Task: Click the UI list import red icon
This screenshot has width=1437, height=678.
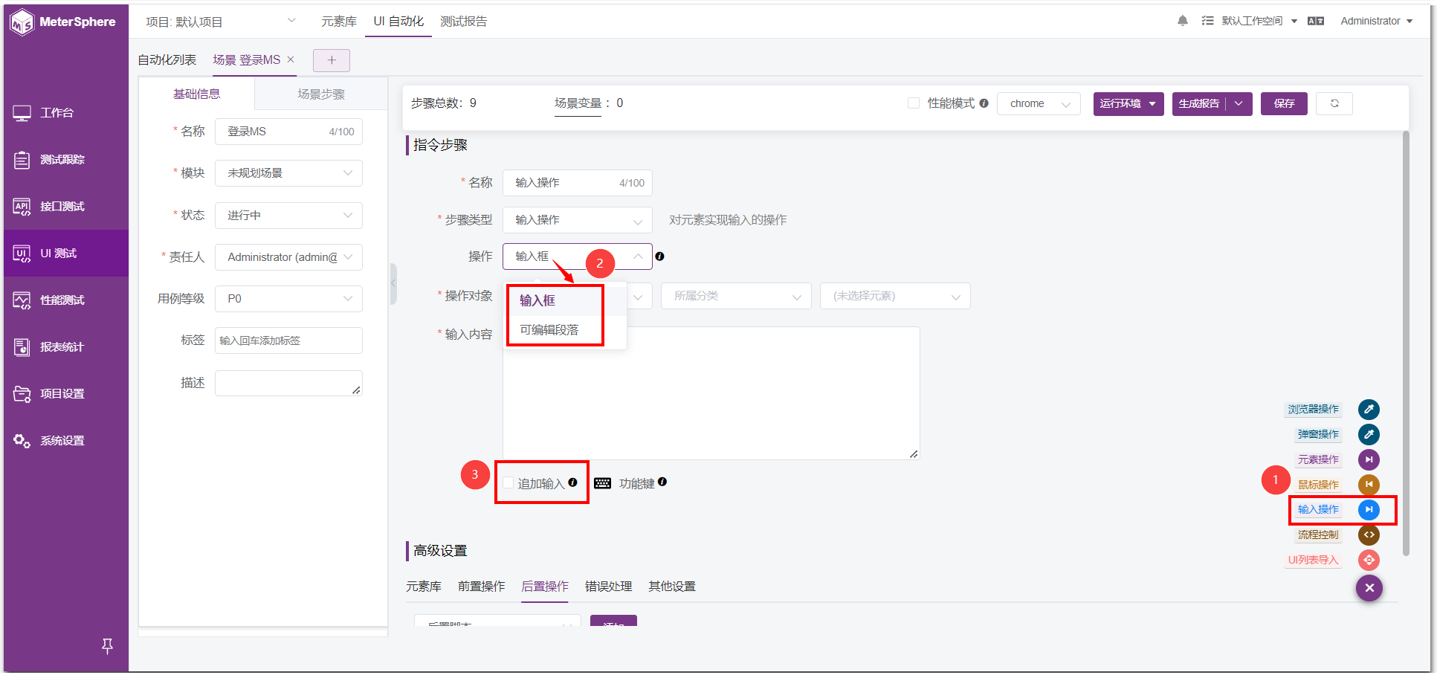Action: click(x=1369, y=560)
